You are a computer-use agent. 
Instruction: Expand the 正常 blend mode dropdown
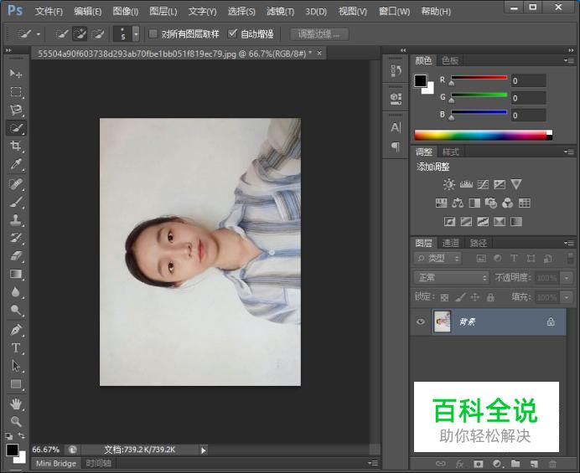point(451,277)
